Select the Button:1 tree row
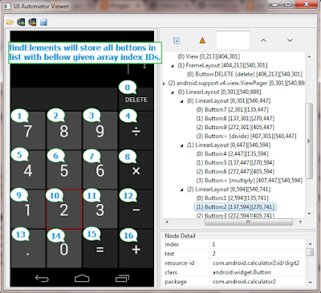This screenshot has width=321, height=293. tap(232, 198)
